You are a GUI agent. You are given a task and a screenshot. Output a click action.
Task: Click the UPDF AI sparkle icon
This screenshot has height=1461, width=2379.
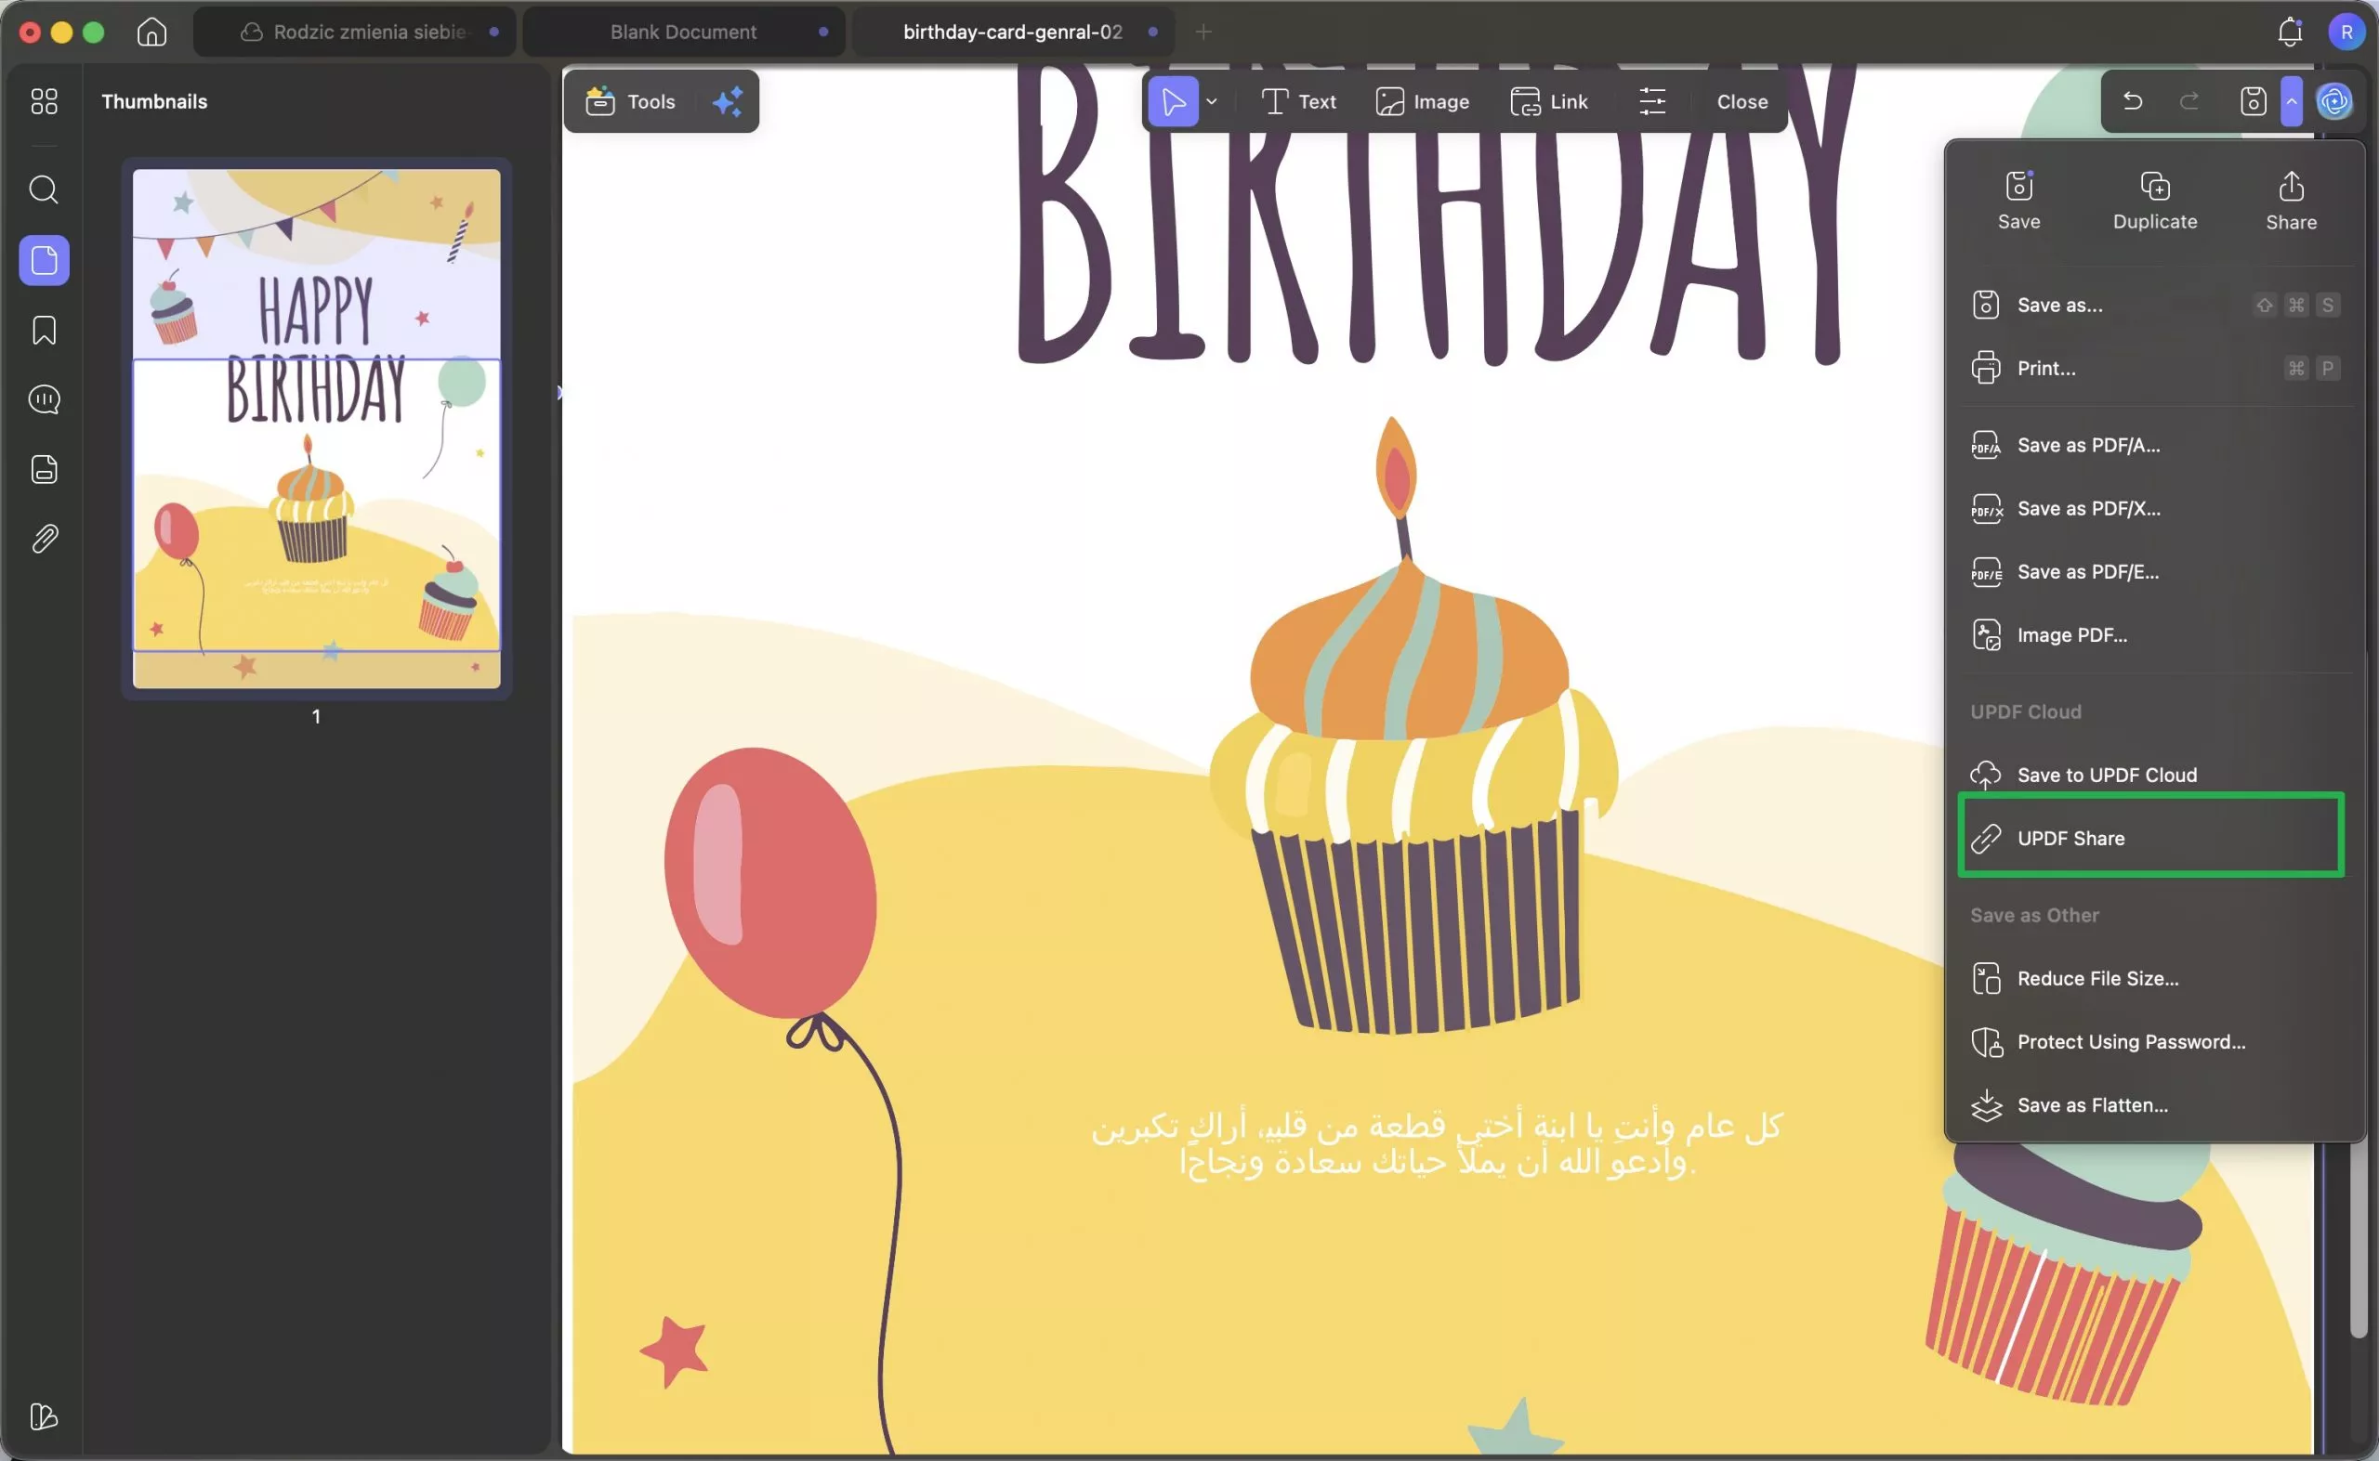click(x=727, y=101)
